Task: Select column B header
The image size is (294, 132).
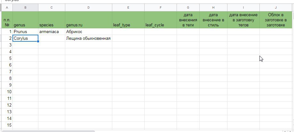Action: point(25,7)
